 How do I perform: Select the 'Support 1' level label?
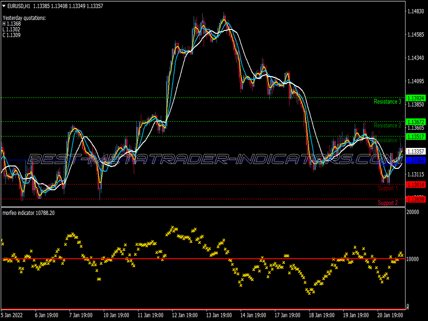388,188
